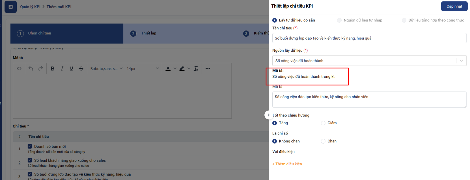
Task: Open the three-dots more options menu
Action: (208, 68)
